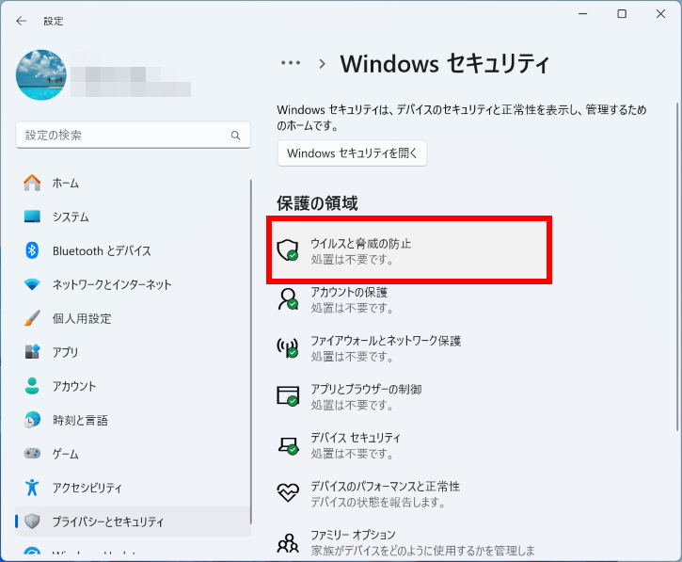This screenshot has width=682, height=562.
Task: Expand the breadcrumb ellipsis
Action: point(291,63)
